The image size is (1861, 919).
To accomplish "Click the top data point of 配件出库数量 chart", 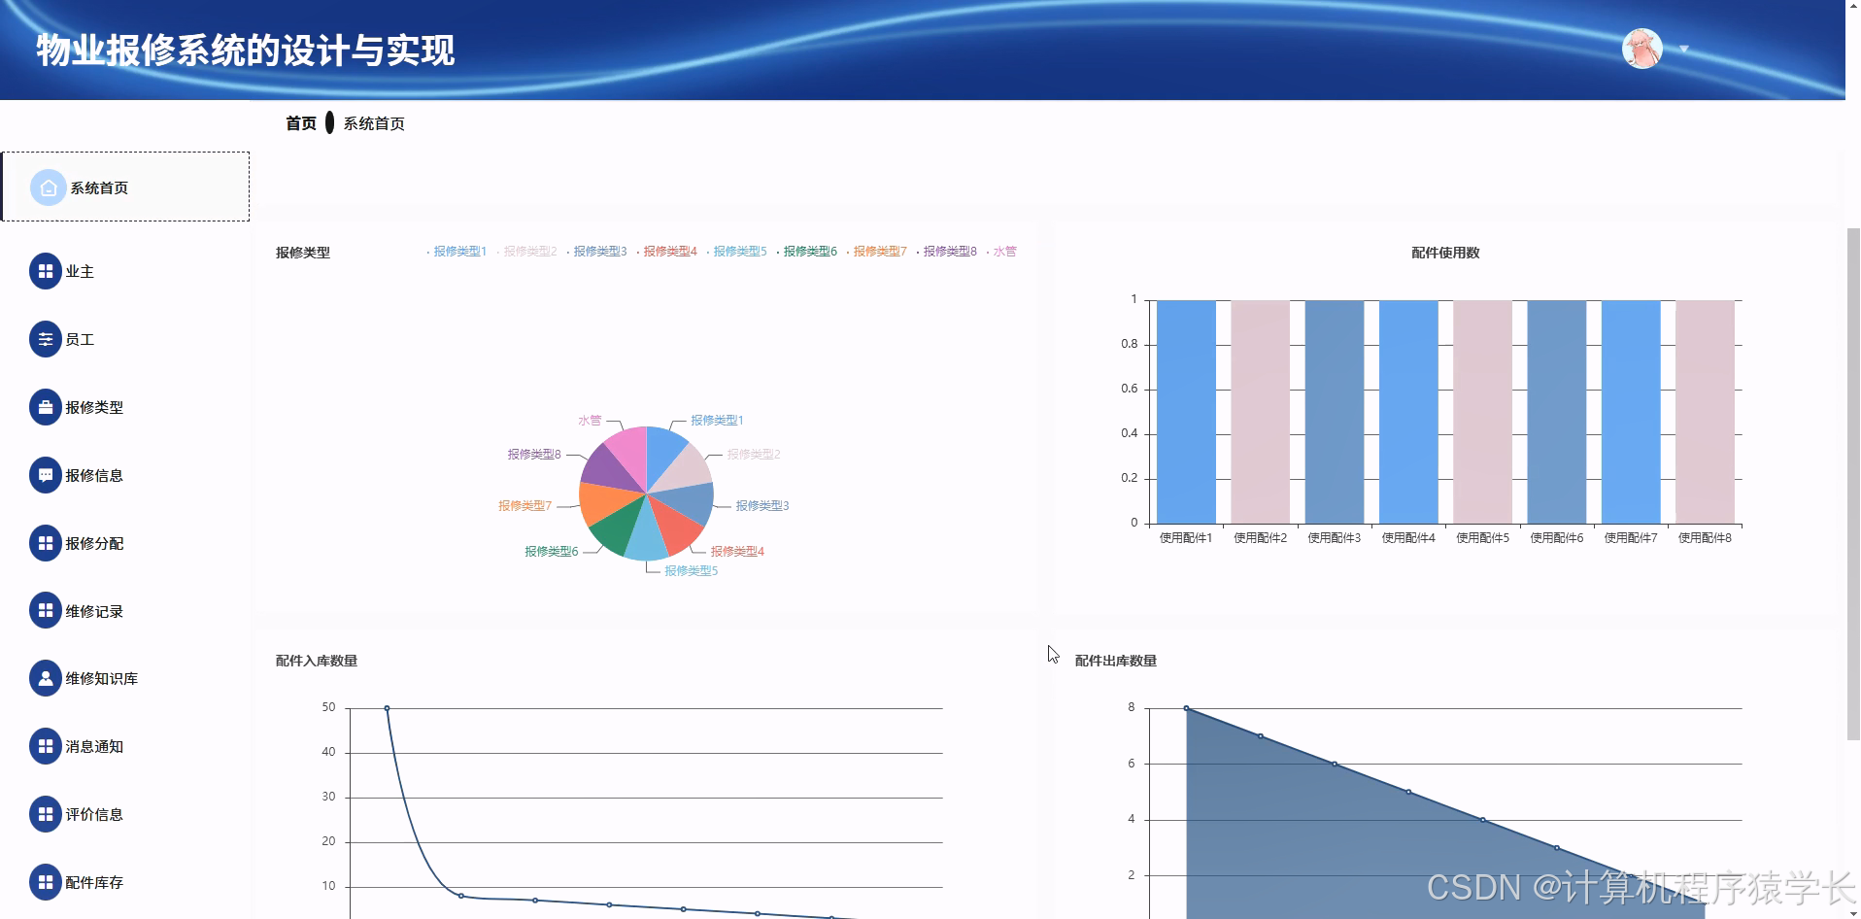I will (x=1186, y=708).
